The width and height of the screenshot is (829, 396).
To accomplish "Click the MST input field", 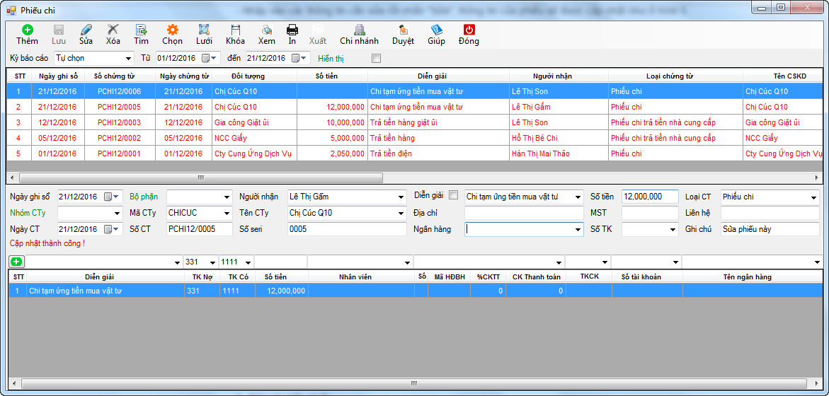I will tap(650, 213).
